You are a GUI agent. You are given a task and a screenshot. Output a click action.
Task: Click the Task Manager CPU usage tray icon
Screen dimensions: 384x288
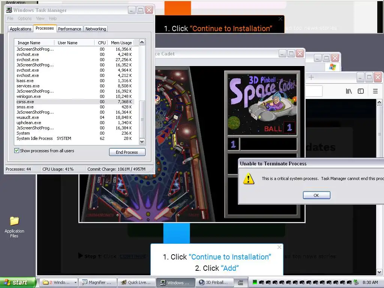pos(255,282)
